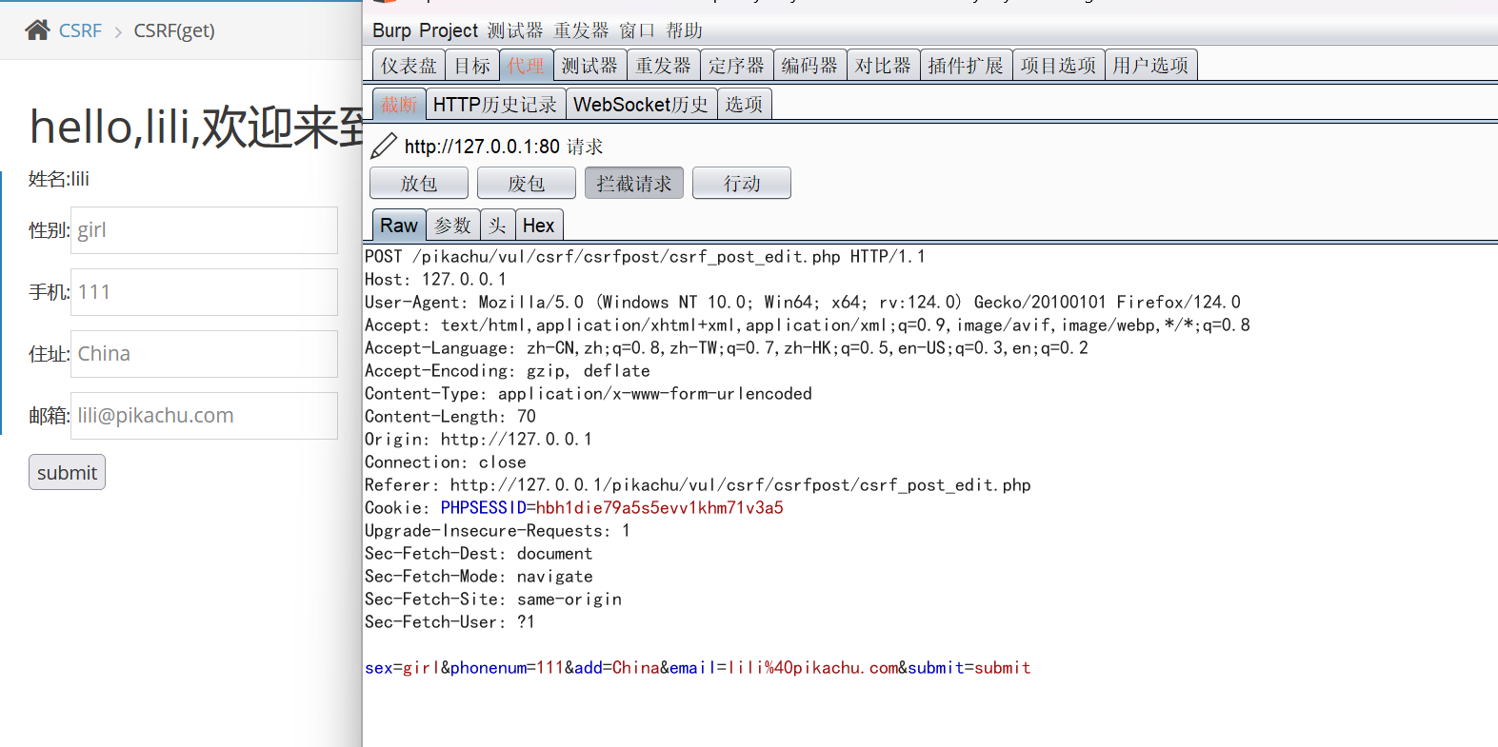Screen dimensions: 1498x747
Task: Switch to the 项目选项 tab
Action: (1059, 66)
